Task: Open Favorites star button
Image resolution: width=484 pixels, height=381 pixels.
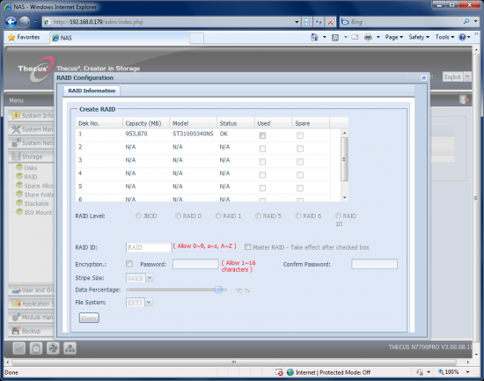Action: click(x=24, y=37)
